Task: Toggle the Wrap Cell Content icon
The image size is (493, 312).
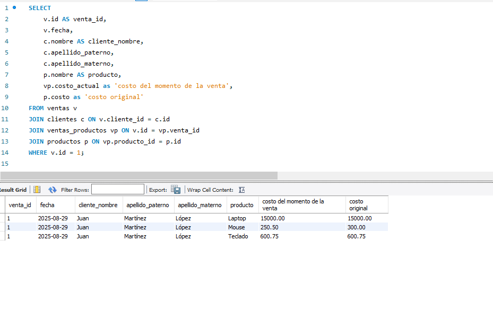Action: 242,190
